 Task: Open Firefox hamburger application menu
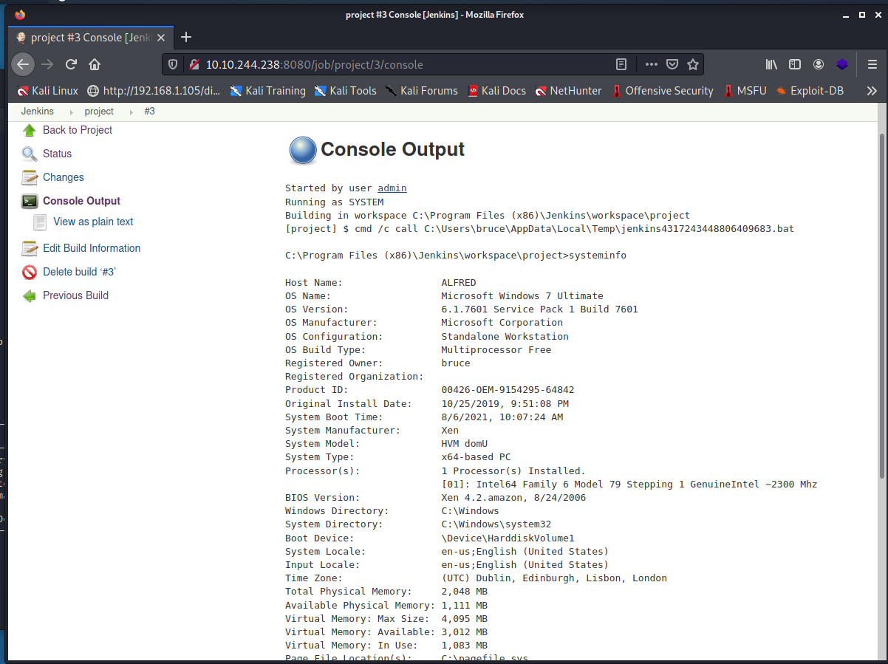pyautogui.click(x=872, y=64)
